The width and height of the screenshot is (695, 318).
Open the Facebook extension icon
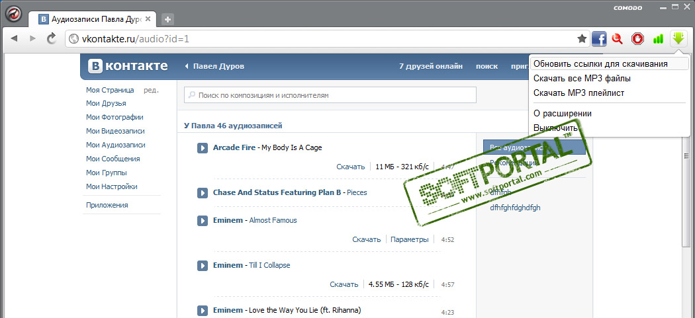(599, 39)
